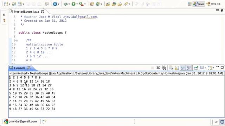Click the Open Task folder icon with globe
The width and height of the screenshot is (225, 126).
[x=114, y=4]
